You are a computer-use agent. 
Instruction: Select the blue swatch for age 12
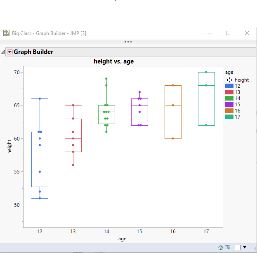(x=229, y=86)
